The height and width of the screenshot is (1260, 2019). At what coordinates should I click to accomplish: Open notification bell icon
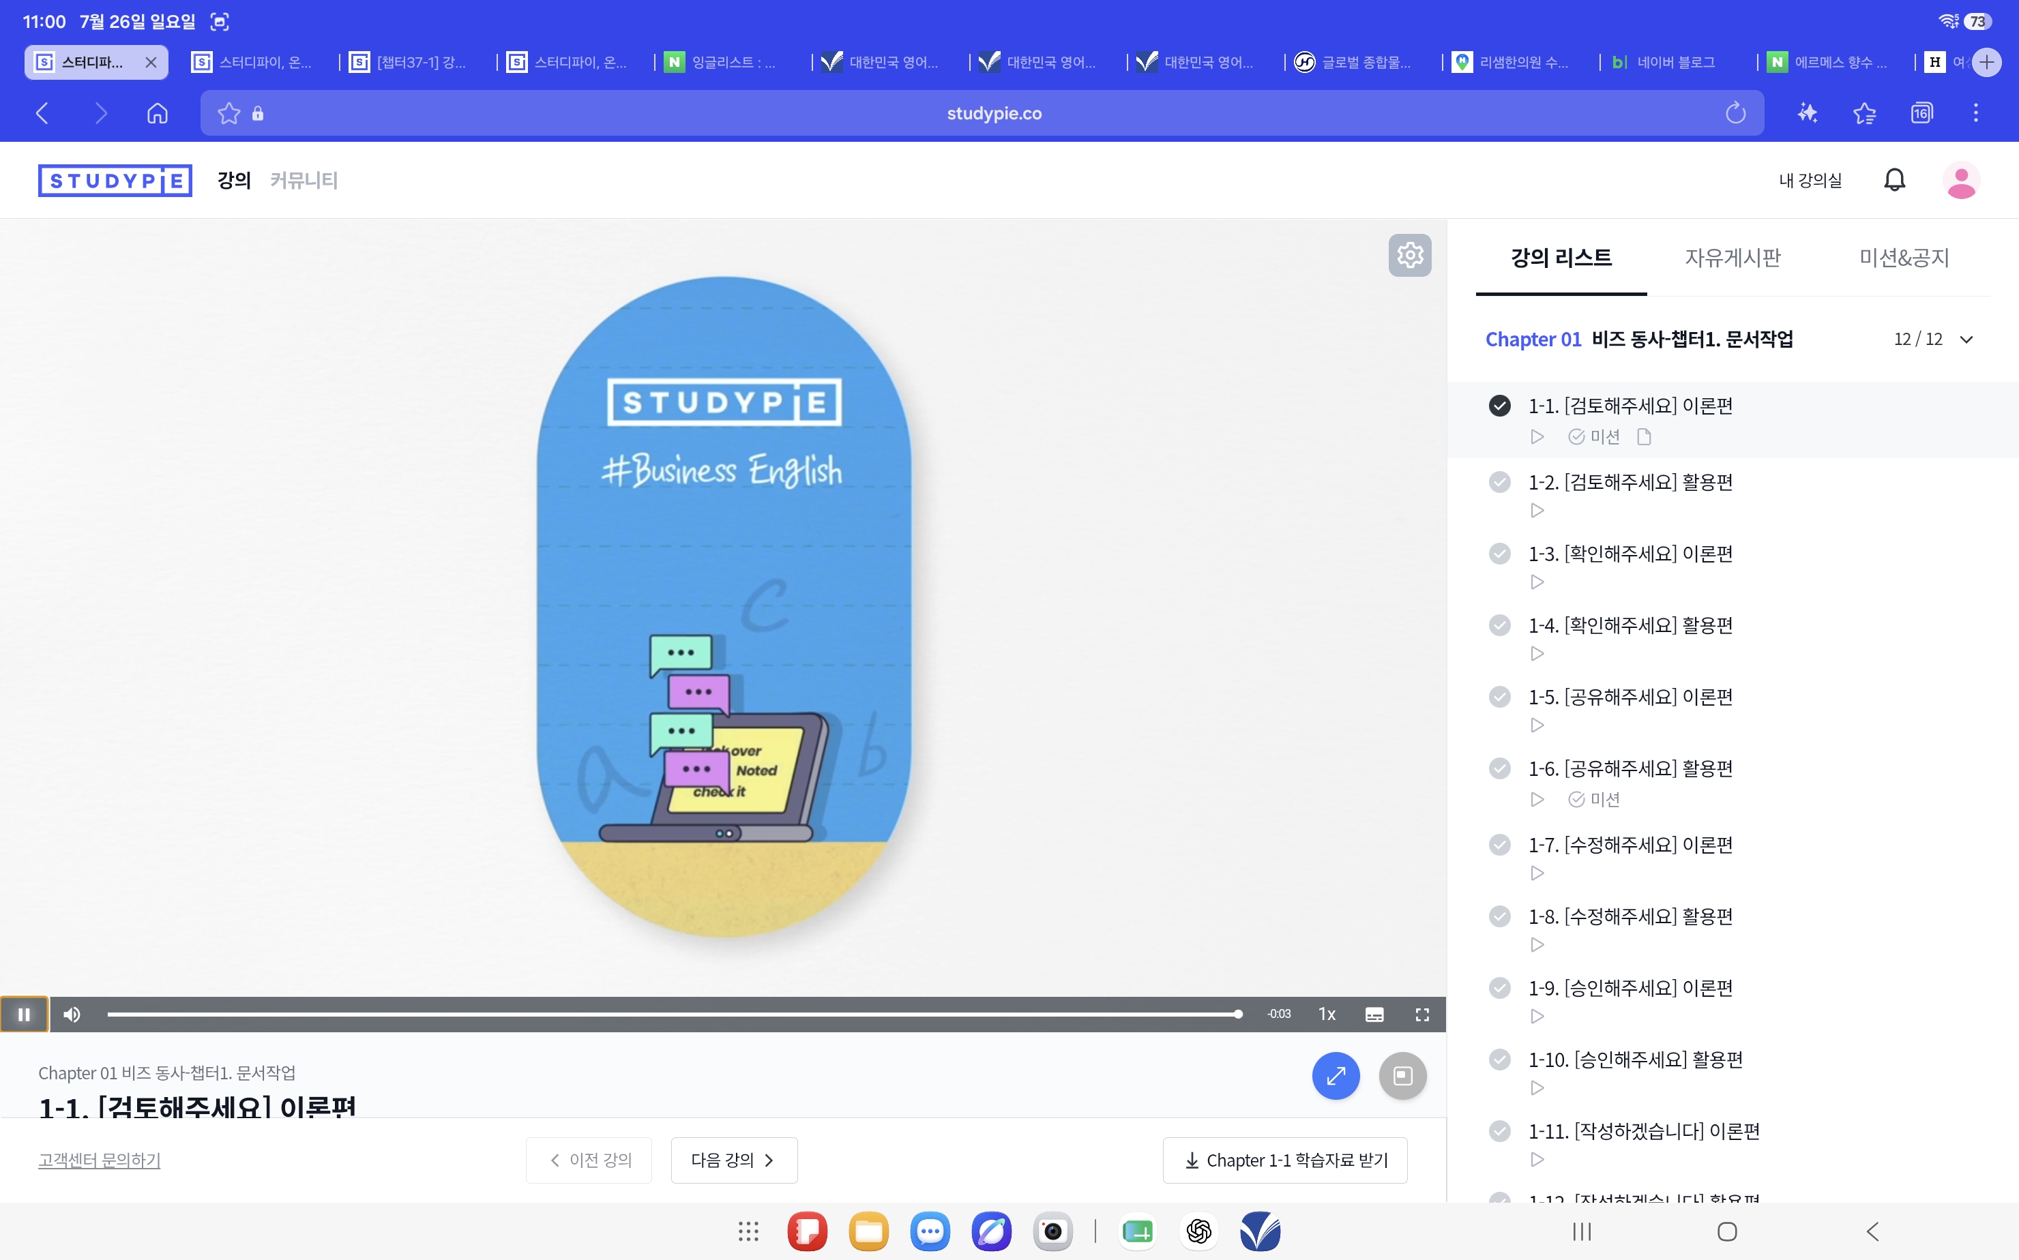tap(1895, 180)
